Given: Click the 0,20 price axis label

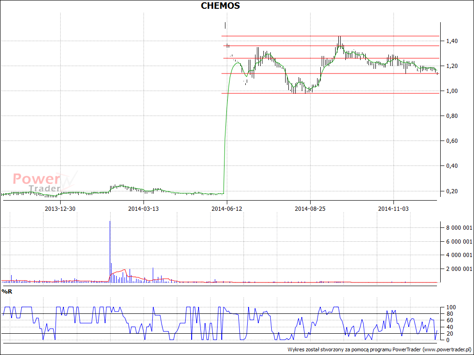Looking at the screenshot, I should [452, 191].
